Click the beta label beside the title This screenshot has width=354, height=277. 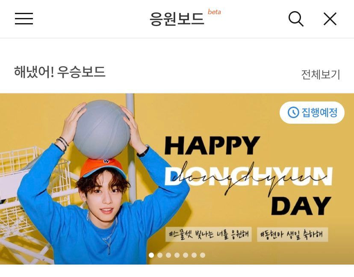tap(214, 12)
